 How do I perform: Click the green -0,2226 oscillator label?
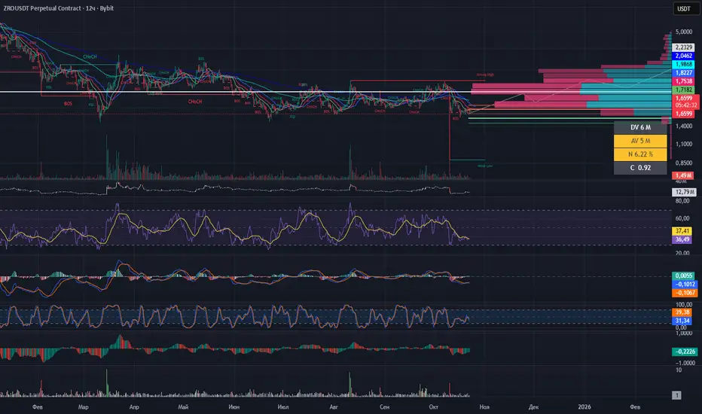tap(684, 352)
